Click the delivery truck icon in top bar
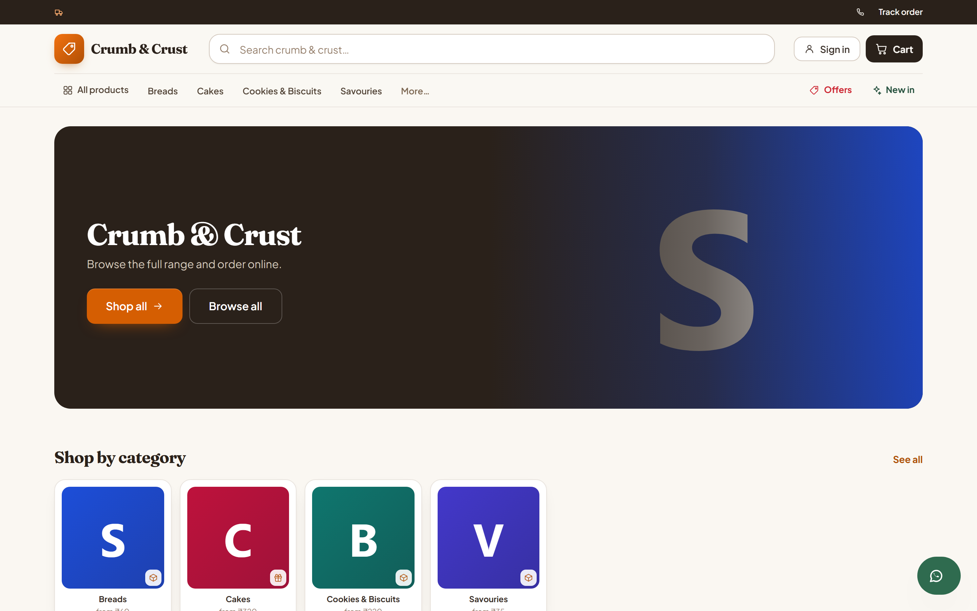 pos(59,13)
